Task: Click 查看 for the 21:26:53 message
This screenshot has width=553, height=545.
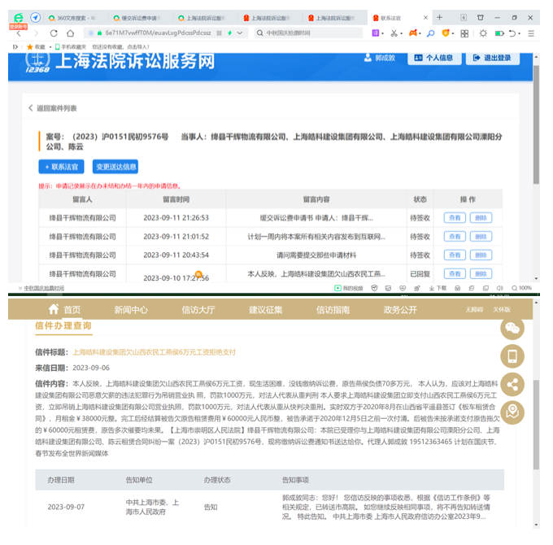Action: pos(455,218)
